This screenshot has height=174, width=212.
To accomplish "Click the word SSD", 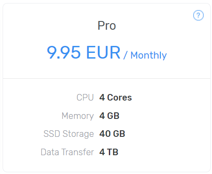I will coord(52,134).
